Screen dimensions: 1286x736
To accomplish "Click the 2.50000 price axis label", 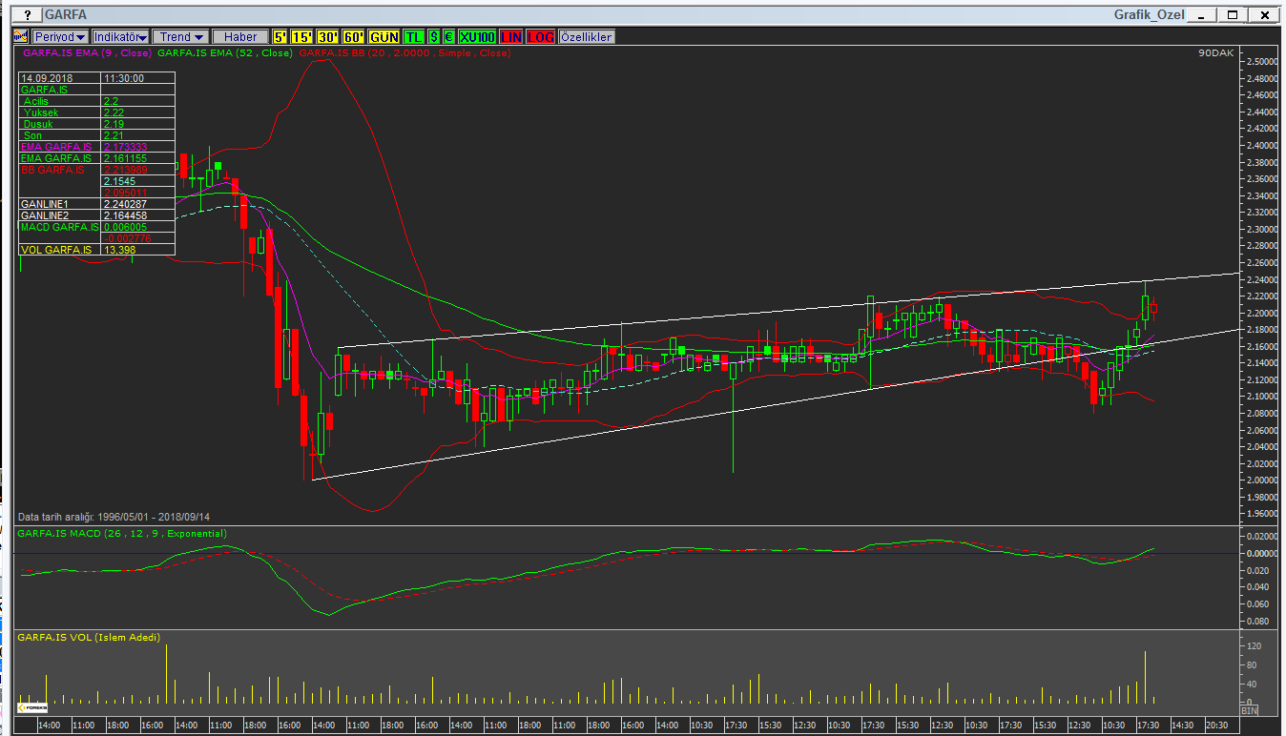I will coord(1264,62).
